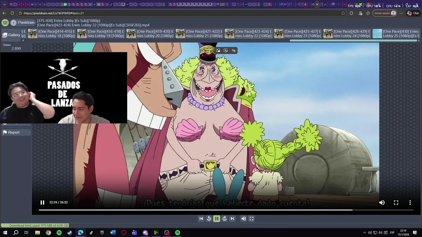
Task: Select Enies Lobby 23 thumbnail
Action: coord(297,34)
